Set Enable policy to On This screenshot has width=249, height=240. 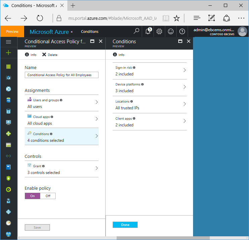[33, 196]
